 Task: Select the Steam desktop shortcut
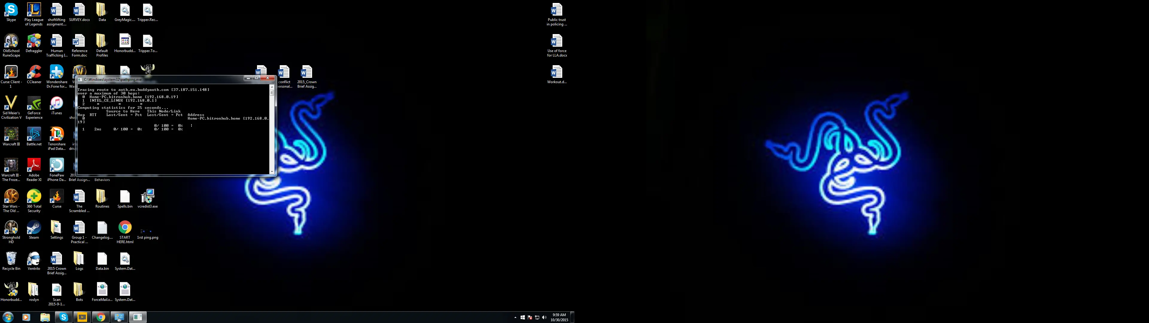34,230
